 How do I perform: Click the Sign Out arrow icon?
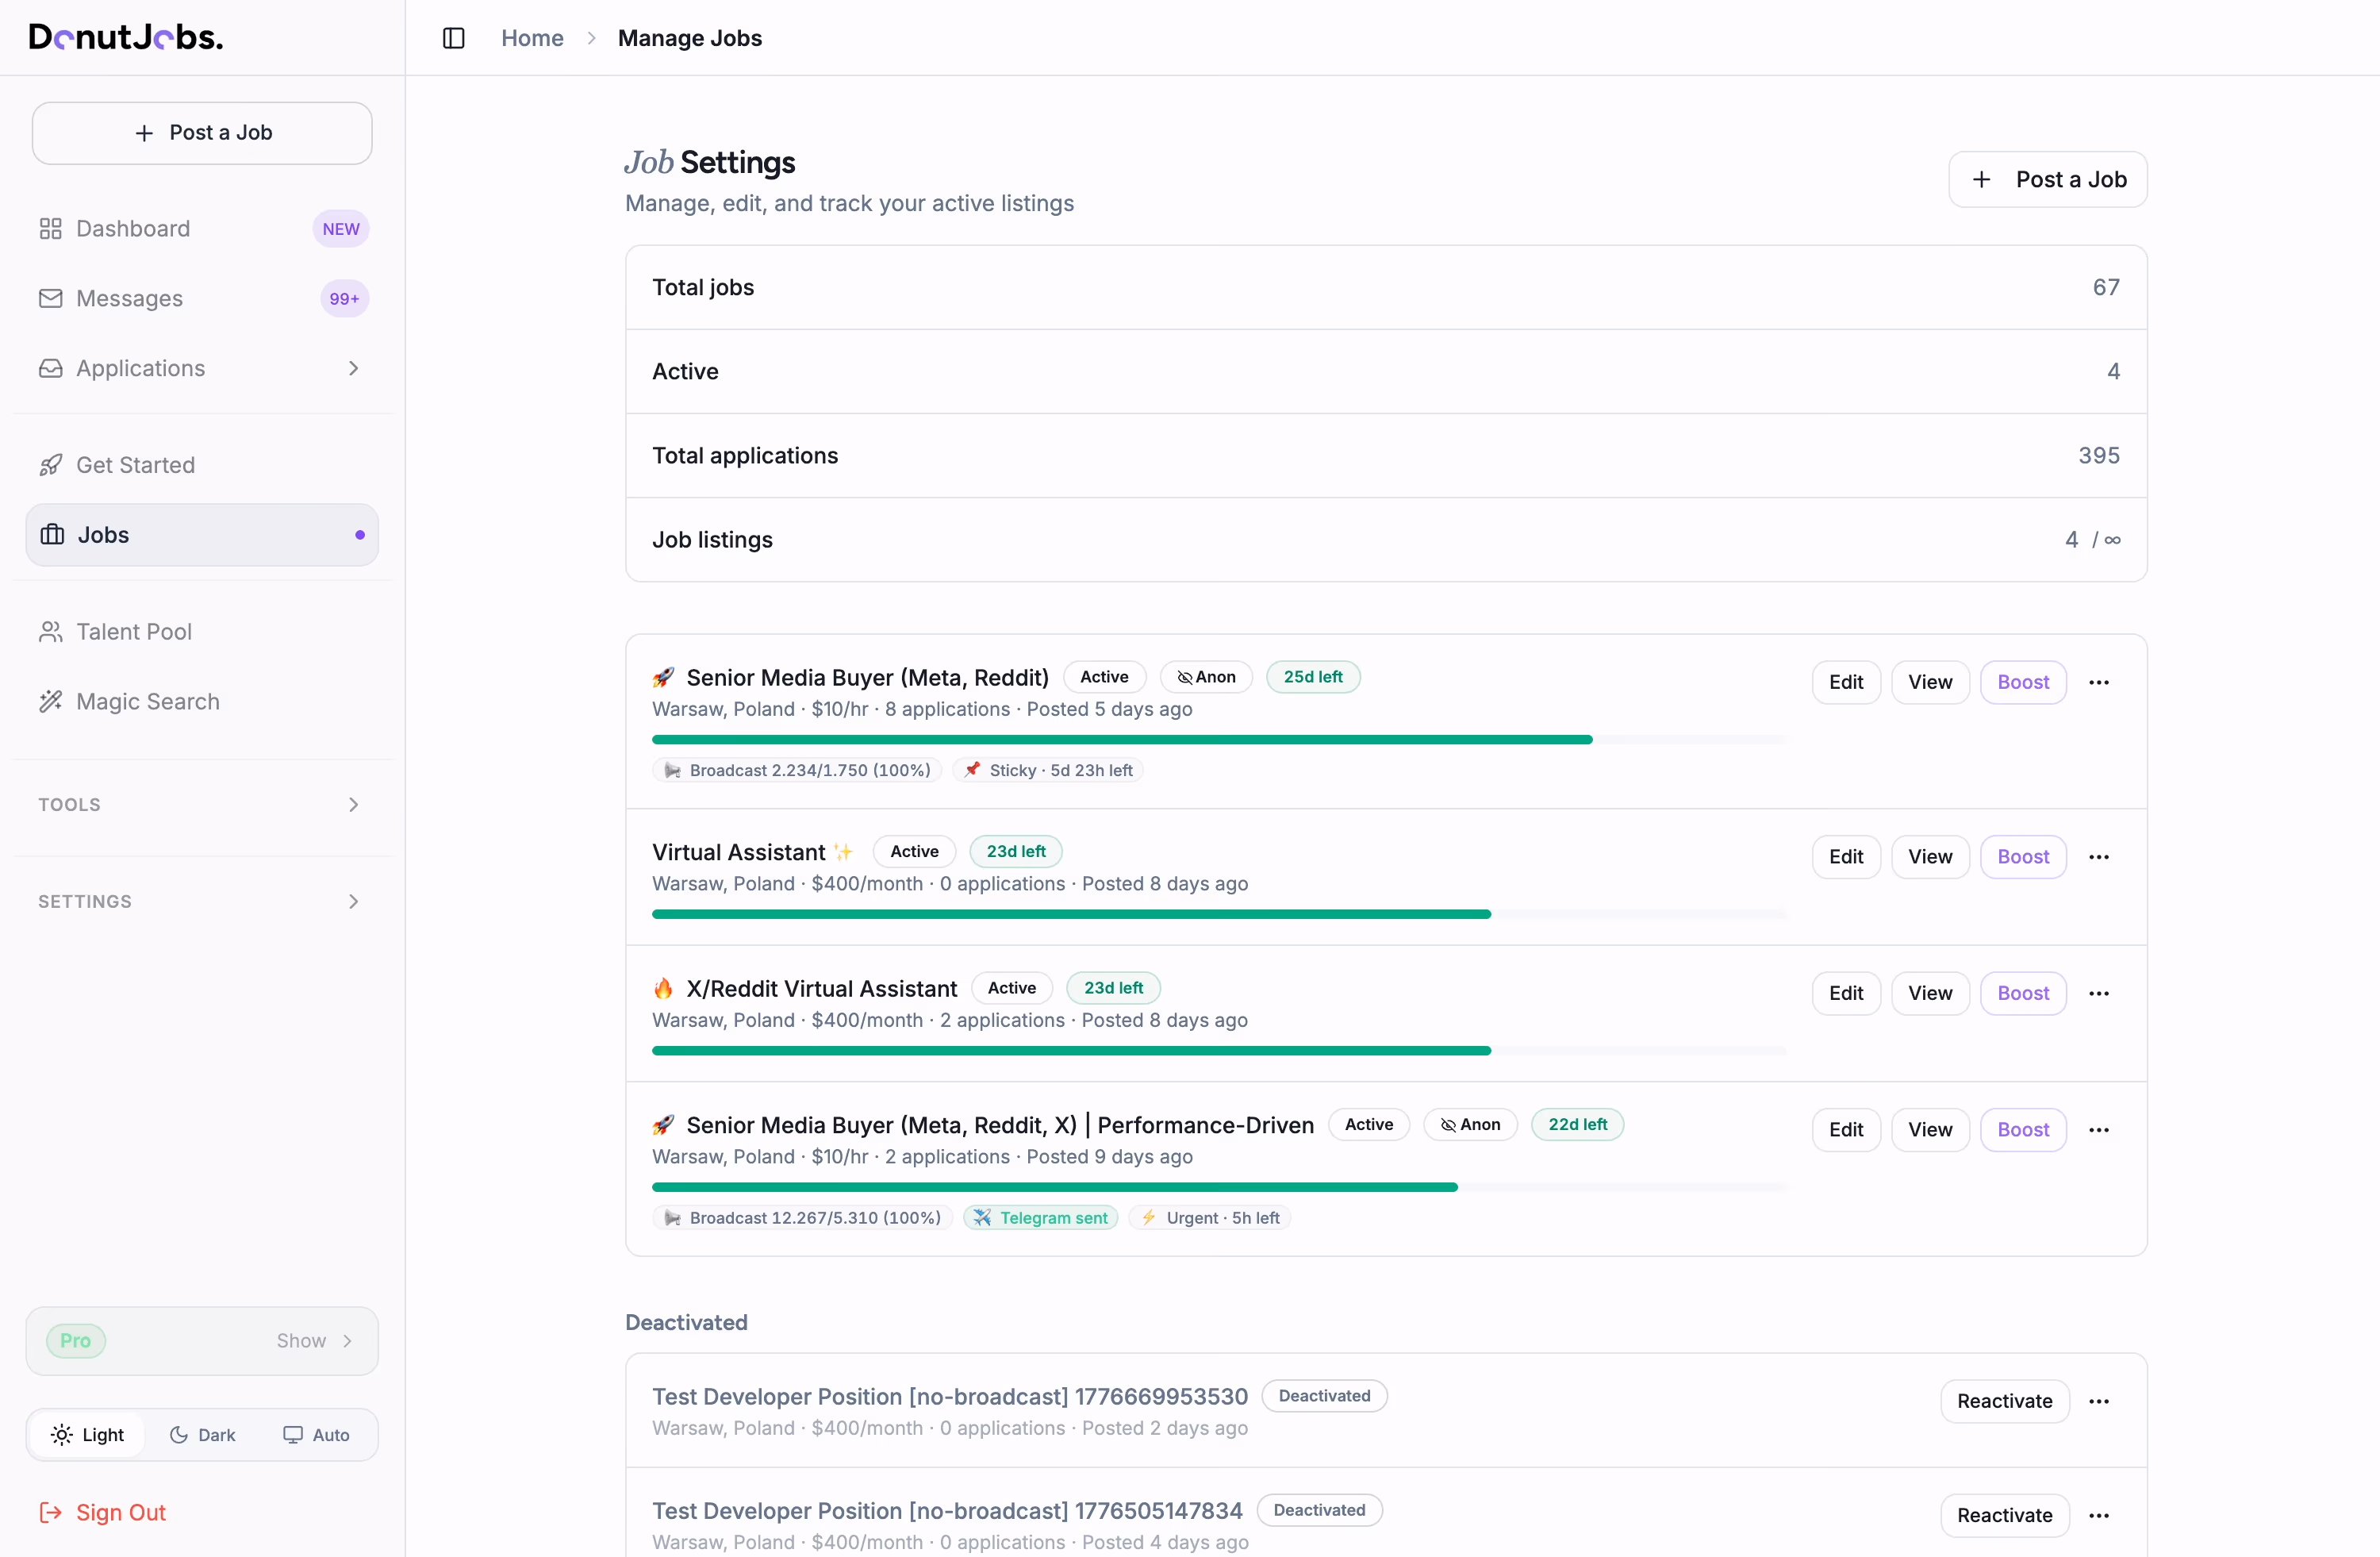coord(50,1512)
